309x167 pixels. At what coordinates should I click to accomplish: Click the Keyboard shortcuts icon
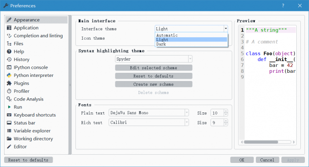click(9, 115)
